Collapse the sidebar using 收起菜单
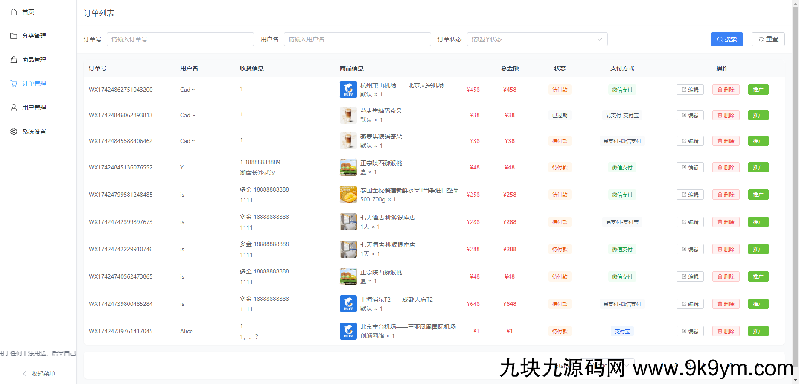The image size is (799, 384). tap(42, 373)
